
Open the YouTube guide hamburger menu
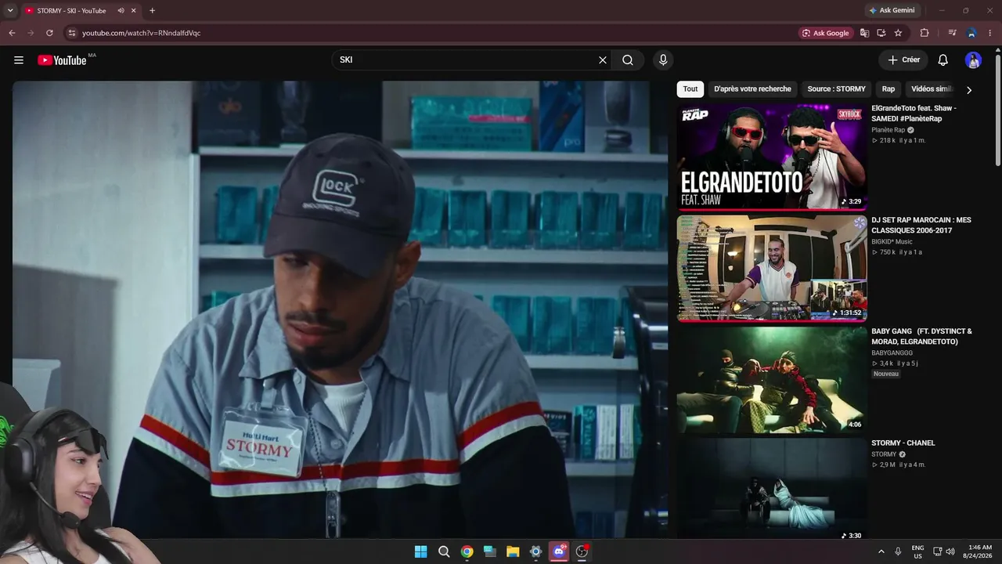click(x=19, y=60)
